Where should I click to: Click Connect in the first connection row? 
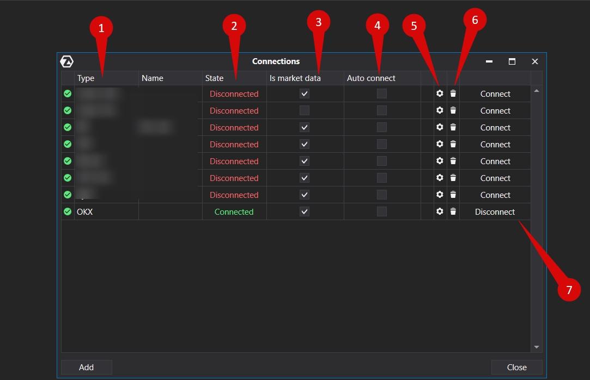click(495, 94)
